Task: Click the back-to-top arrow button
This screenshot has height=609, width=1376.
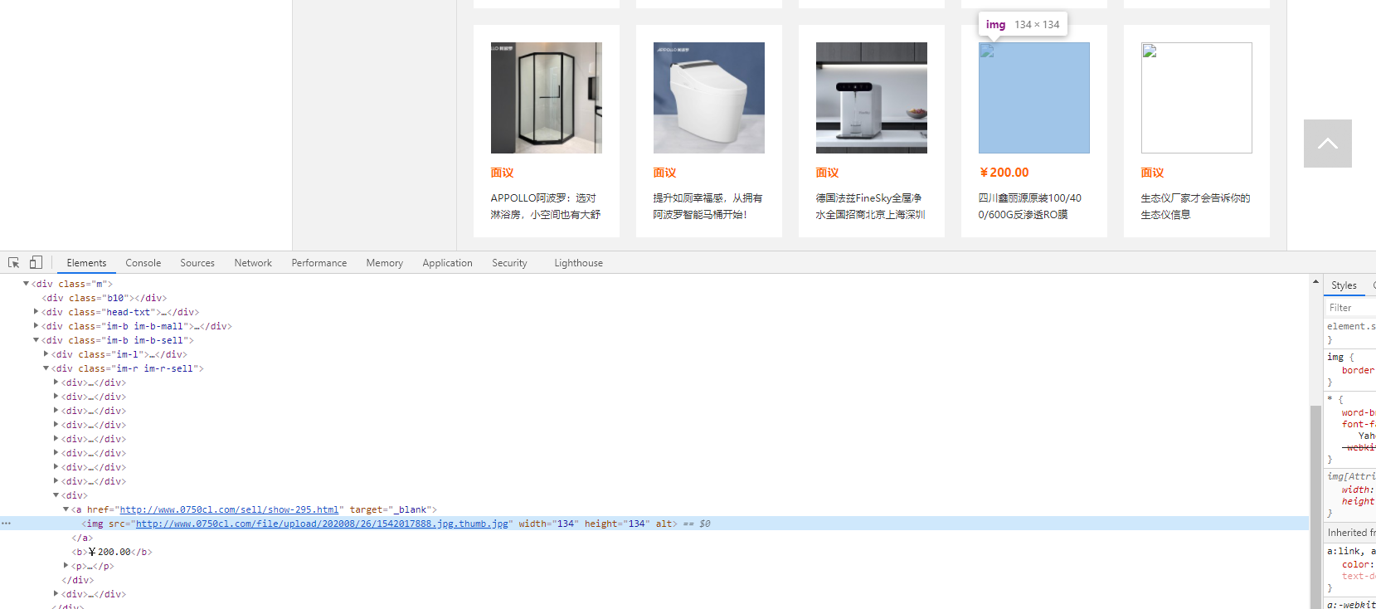Action: tap(1327, 144)
